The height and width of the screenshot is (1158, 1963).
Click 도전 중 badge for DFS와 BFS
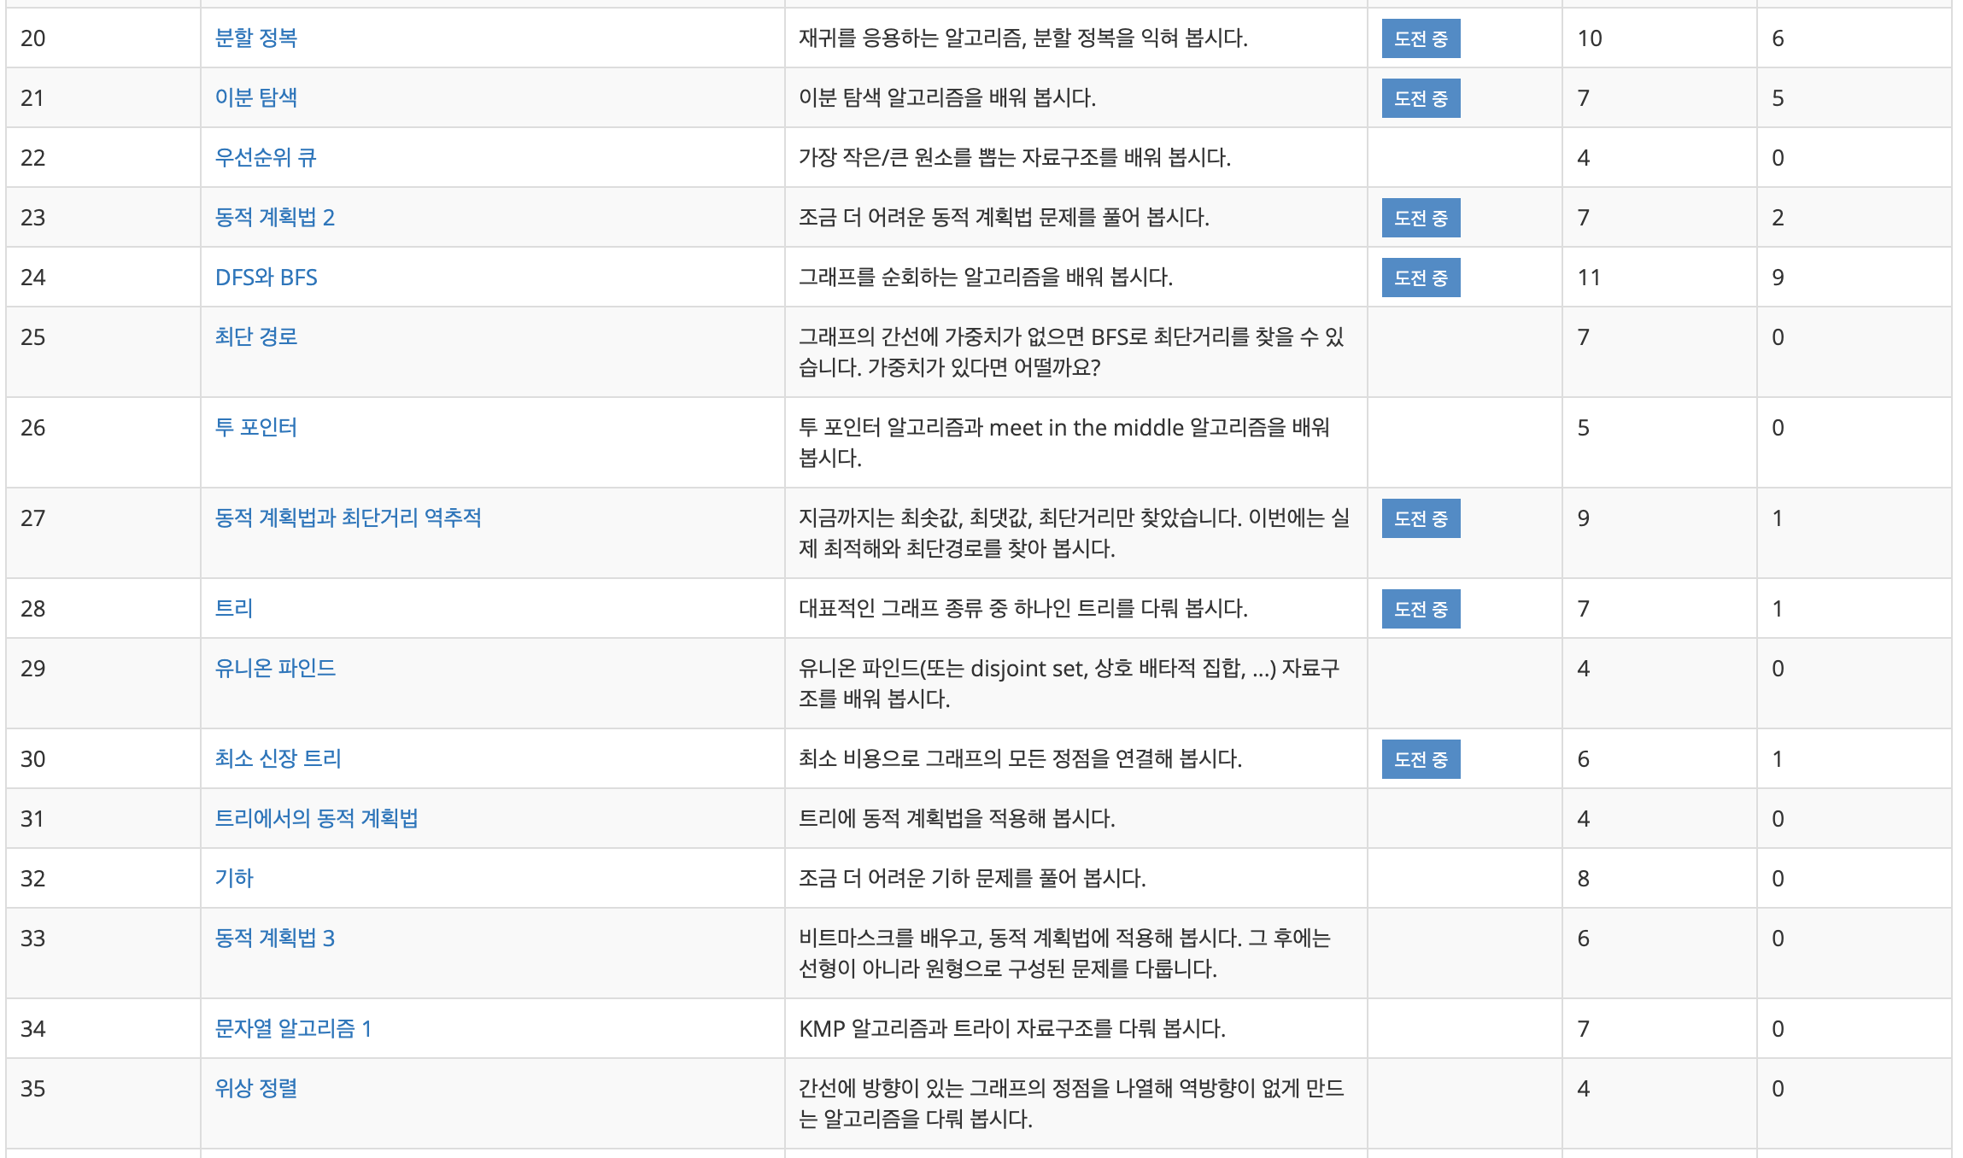pyautogui.click(x=1421, y=278)
